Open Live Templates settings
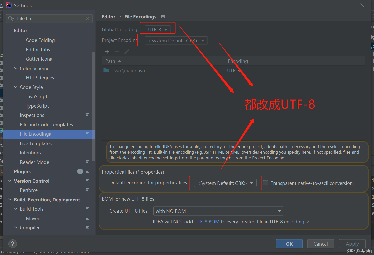Image resolution: width=374 pixels, height=255 pixels. click(x=36, y=143)
